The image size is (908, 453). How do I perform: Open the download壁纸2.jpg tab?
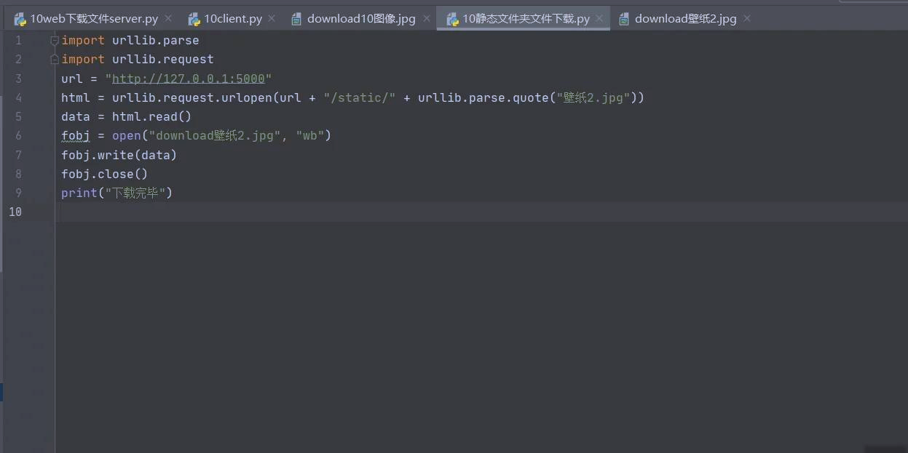685,19
